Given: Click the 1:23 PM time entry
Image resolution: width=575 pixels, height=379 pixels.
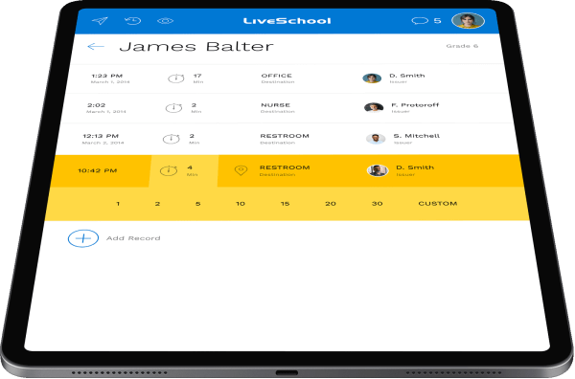Looking at the screenshot, I should [x=107, y=76].
